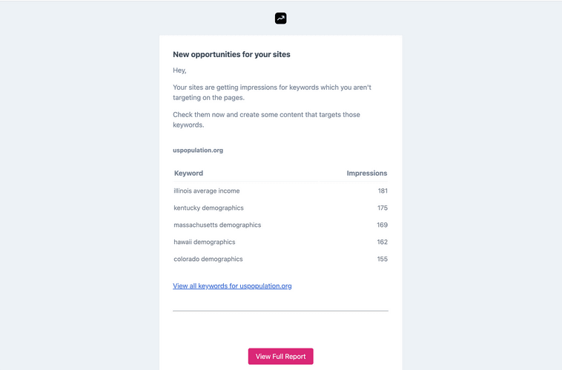
Task: Click the trending arrow logo icon
Action: (x=281, y=19)
